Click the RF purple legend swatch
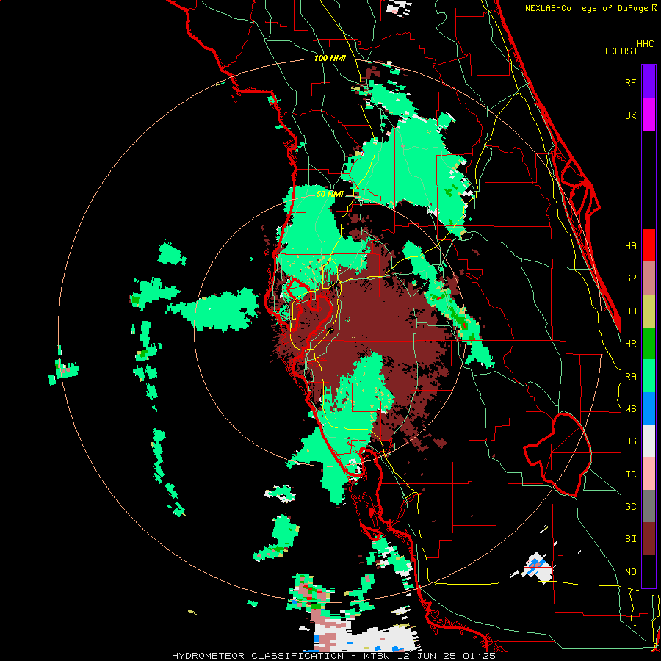Viewport: 661px width, 661px height. coord(649,82)
